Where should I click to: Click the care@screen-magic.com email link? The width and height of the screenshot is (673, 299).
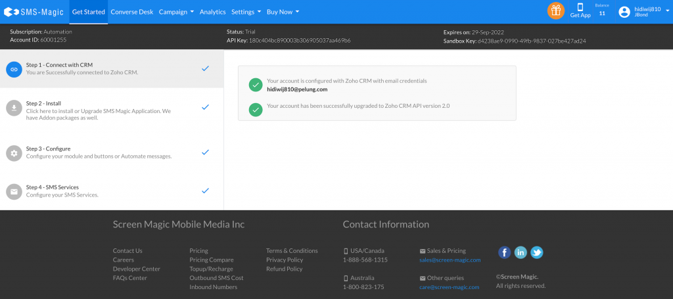(449, 287)
